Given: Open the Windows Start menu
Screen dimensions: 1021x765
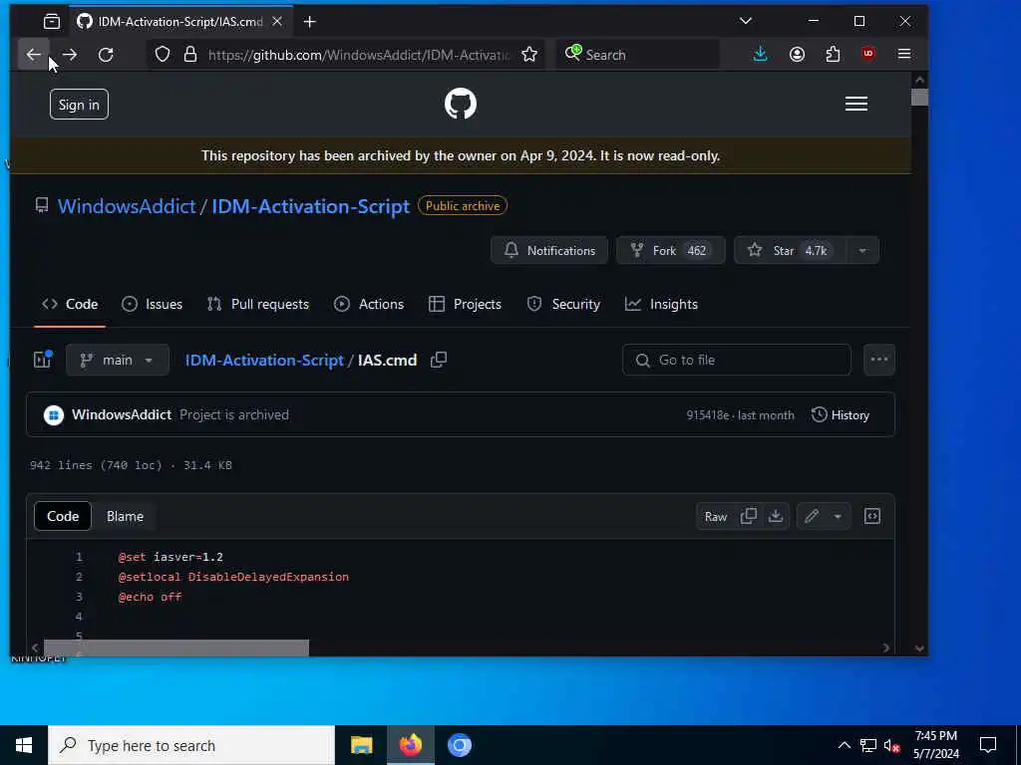Looking at the screenshot, I should (24, 745).
